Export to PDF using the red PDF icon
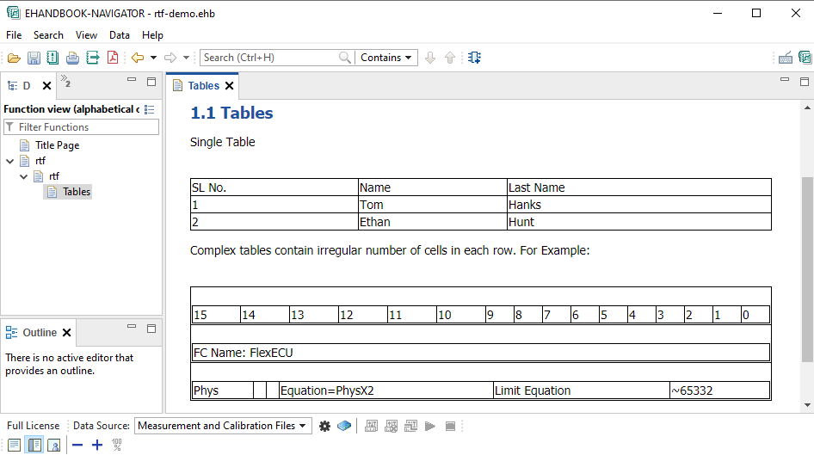The image size is (814, 455). [112, 58]
